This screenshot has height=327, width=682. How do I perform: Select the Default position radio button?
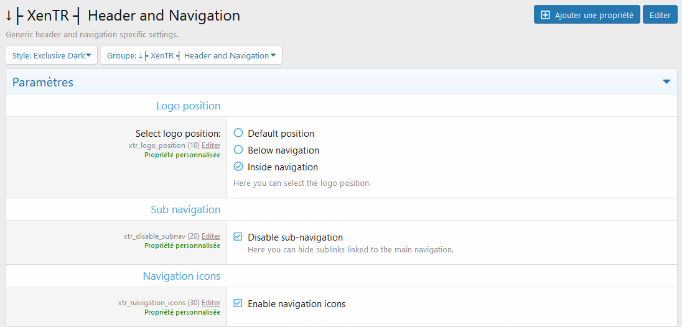238,133
